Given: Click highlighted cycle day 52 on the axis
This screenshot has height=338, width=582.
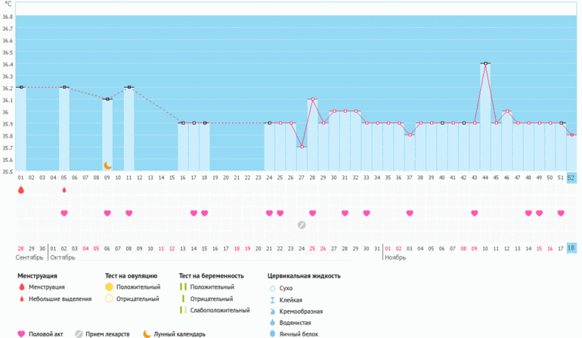Looking at the screenshot, I should point(571,178).
